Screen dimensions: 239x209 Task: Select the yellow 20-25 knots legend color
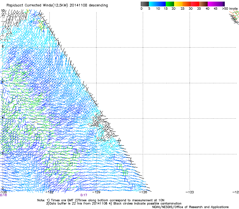click(x=178, y=4)
